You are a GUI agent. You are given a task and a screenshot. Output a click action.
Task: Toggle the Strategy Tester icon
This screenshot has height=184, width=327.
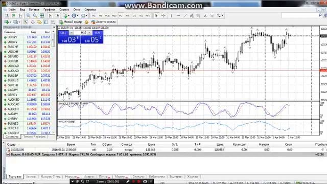tap(53, 22)
